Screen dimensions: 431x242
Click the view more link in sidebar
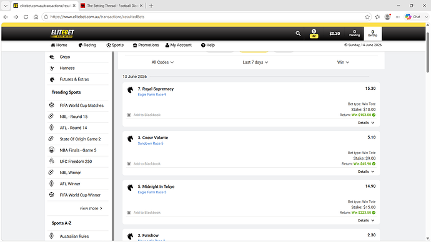click(x=91, y=208)
